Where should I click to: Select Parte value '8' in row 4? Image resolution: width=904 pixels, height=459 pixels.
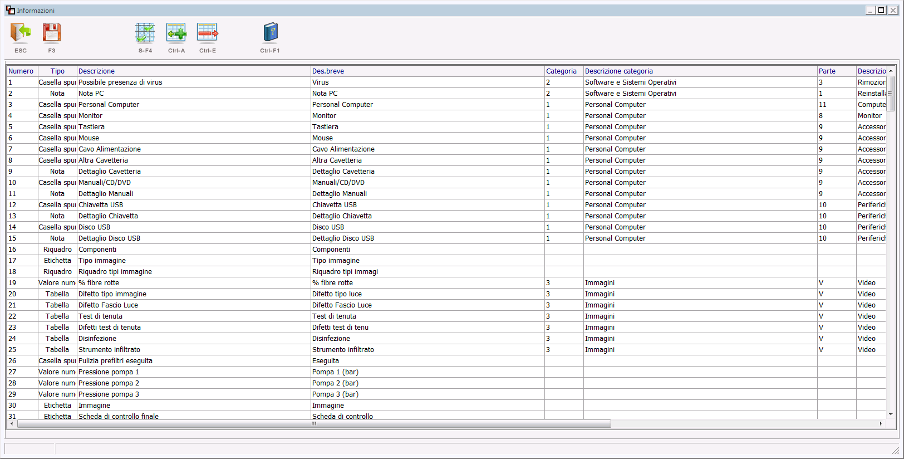[837, 116]
